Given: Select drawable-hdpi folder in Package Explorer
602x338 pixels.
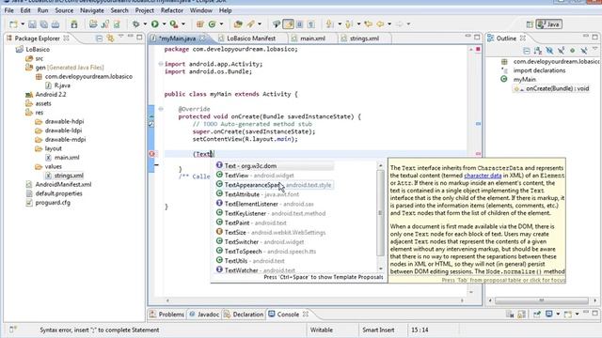Looking at the screenshot, I should tap(64, 121).
